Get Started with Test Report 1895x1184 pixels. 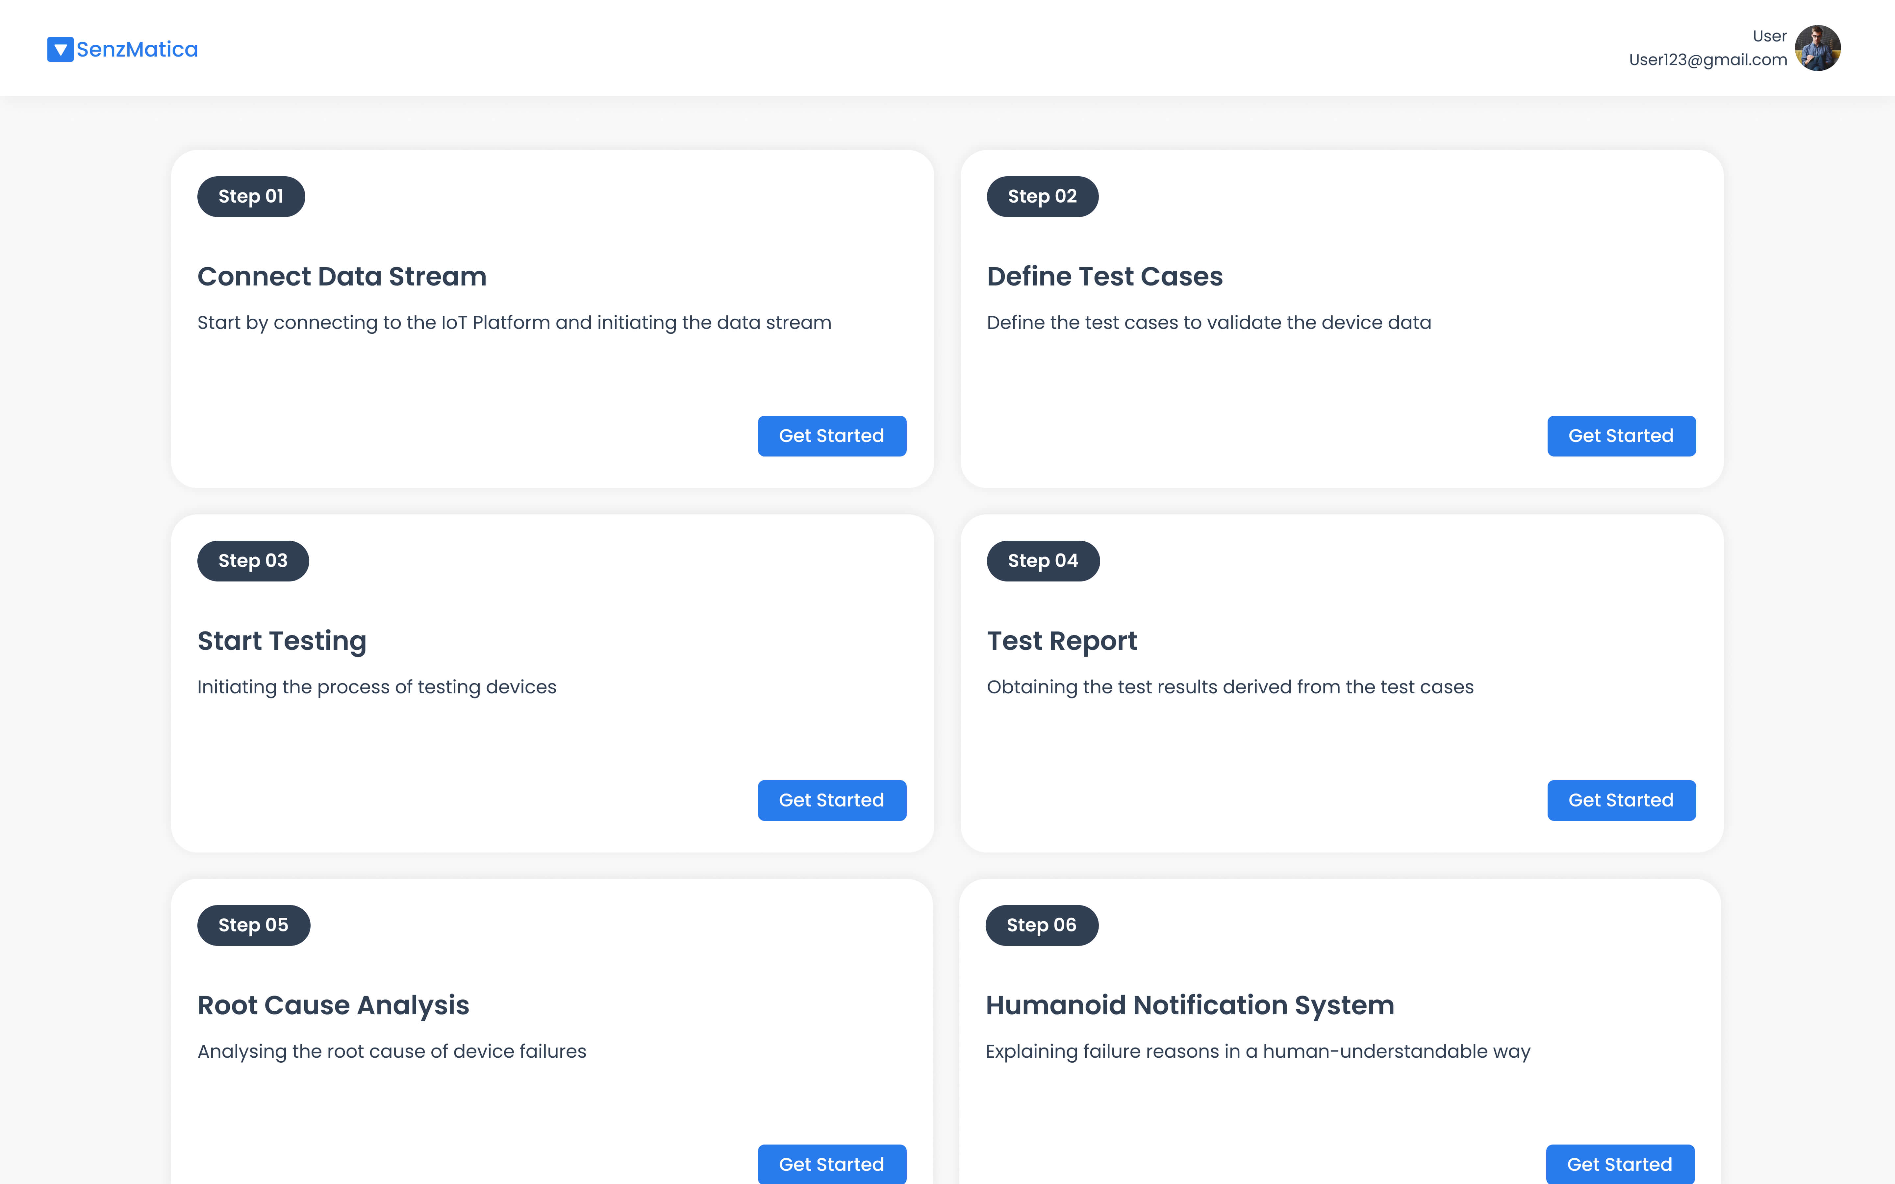pos(1621,800)
